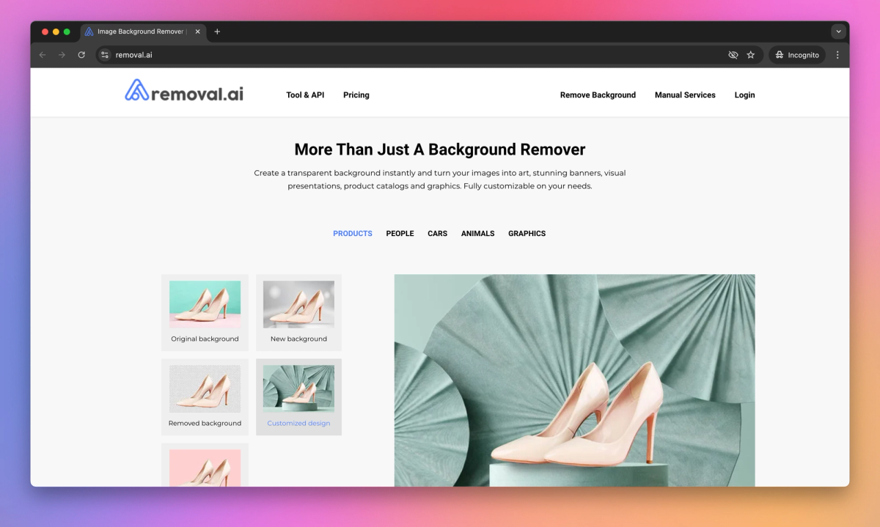Screen dimensions: 880x527
Task: Click the large high heels preview image
Action: point(574,380)
